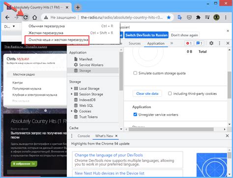Click the reload page icon
Viewport: 233px width, 178px height.
click(x=26, y=17)
